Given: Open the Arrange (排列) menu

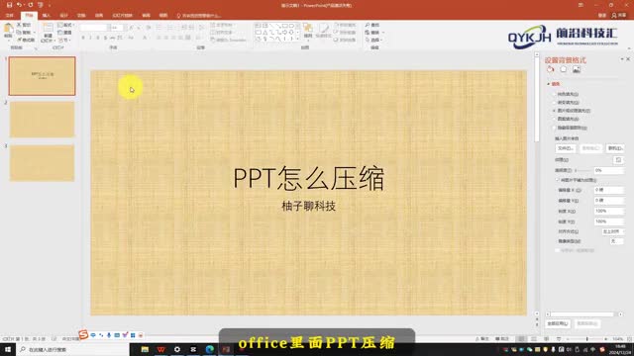Looking at the screenshot, I should pyautogui.click(x=308, y=31).
